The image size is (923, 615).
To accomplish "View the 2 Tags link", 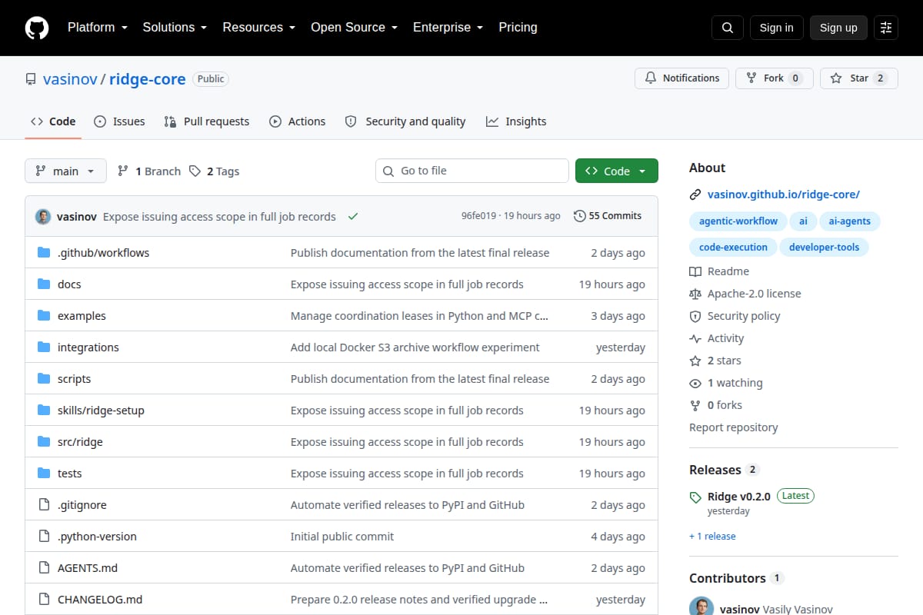I will (x=215, y=171).
